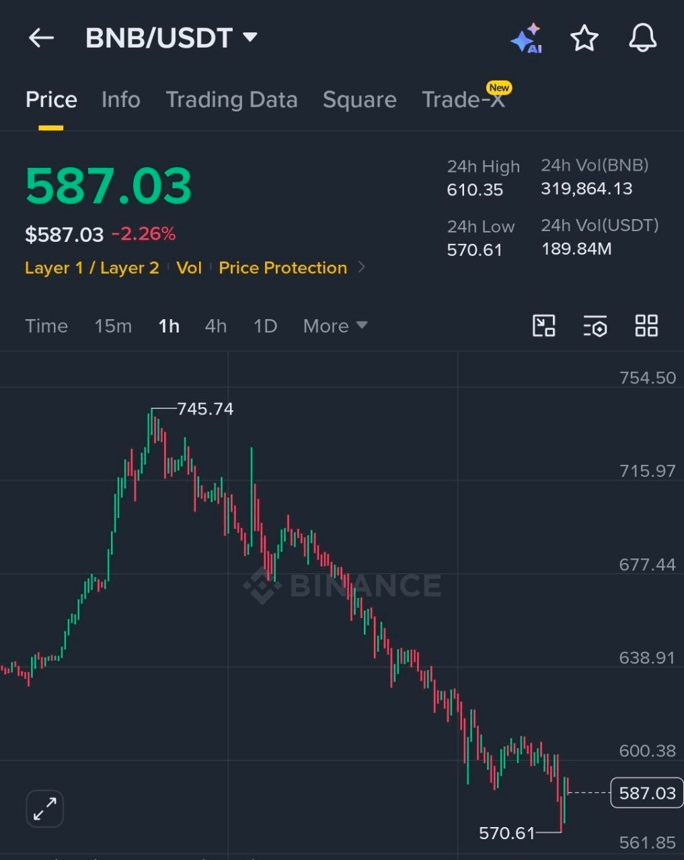684x860 pixels.
Task: Click the large 587.03 price
Action: [x=108, y=185]
